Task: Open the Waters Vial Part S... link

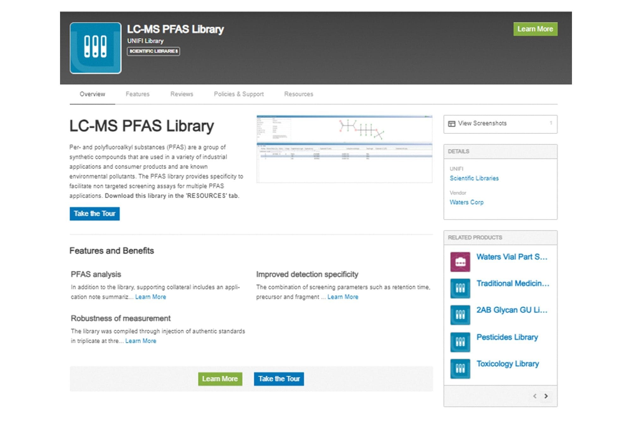Action: pos(512,257)
